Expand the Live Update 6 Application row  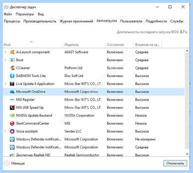point(5,84)
